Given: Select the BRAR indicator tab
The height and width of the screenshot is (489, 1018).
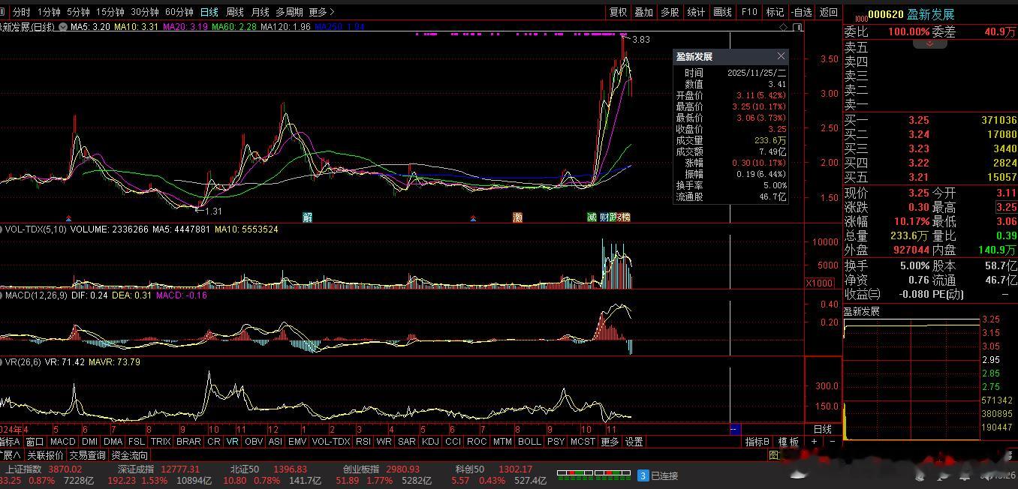Looking at the screenshot, I should (188, 442).
